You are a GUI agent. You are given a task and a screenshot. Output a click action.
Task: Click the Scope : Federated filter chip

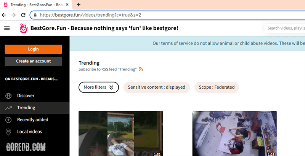[x=217, y=87]
